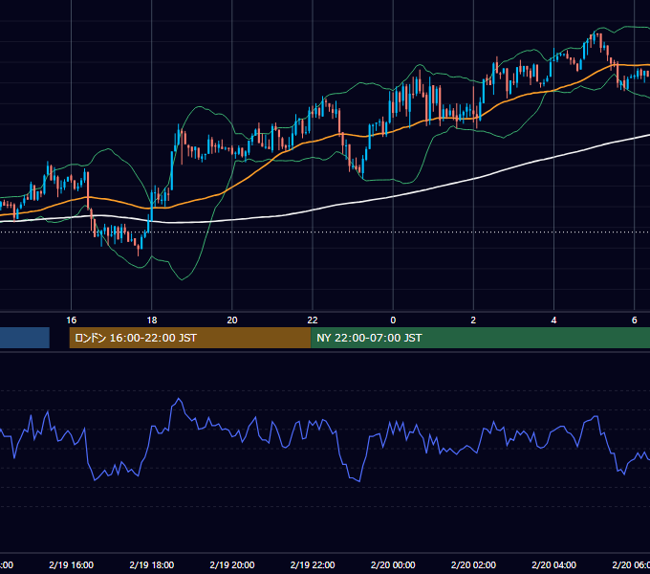This screenshot has height=574, width=650.
Task: Click the 4 hour label on price chart
Action: tap(553, 320)
